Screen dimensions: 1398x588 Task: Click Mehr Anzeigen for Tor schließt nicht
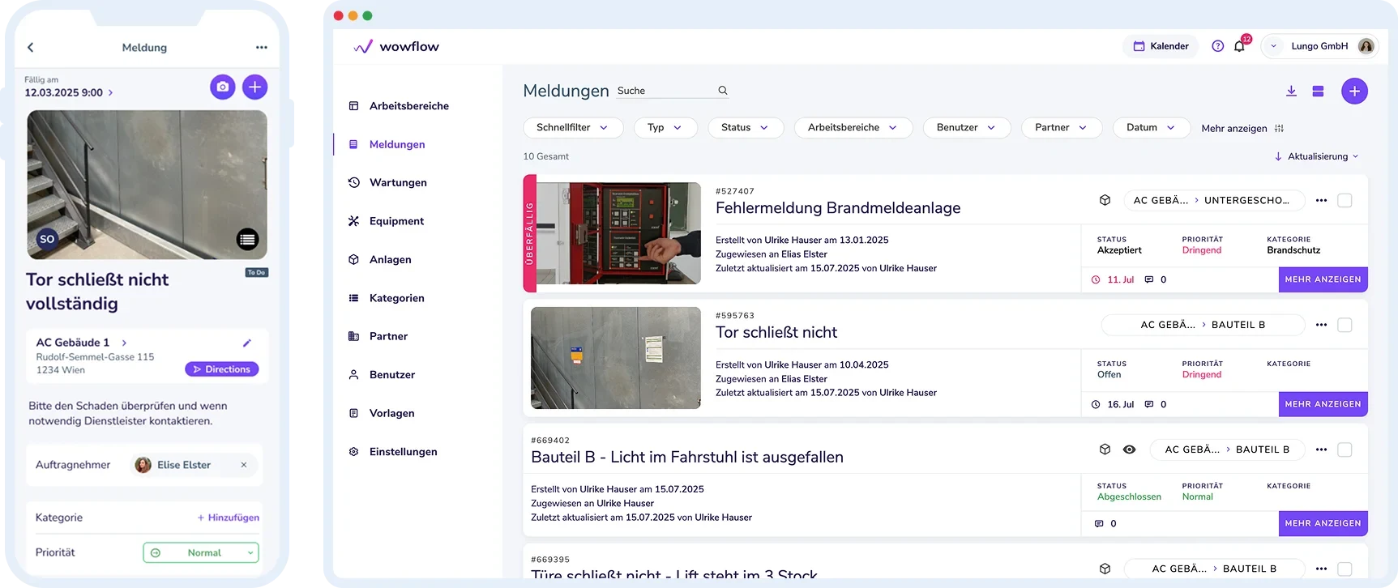pos(1323,404)
